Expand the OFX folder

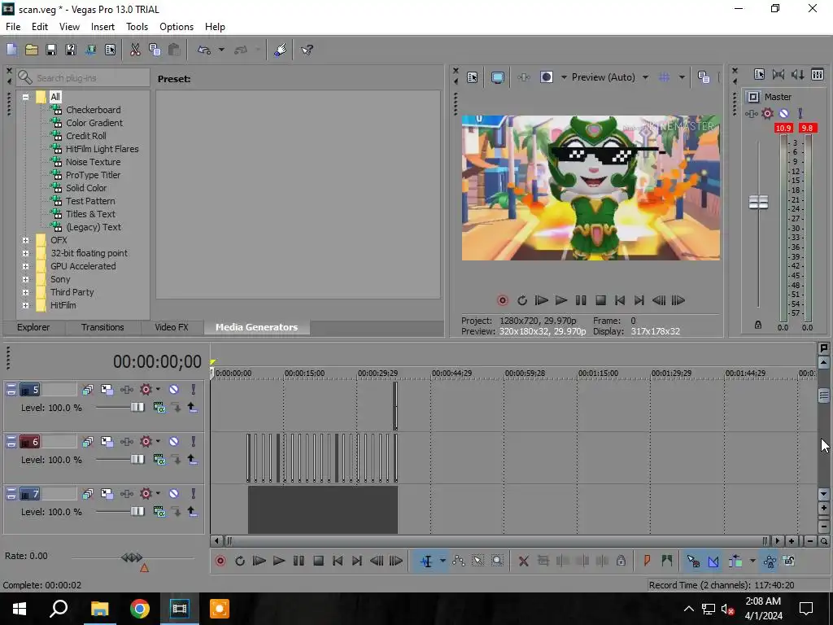[25, 240]
